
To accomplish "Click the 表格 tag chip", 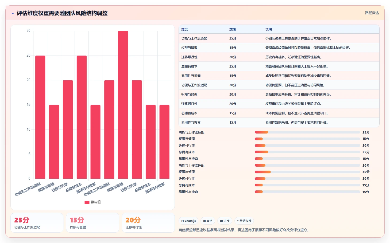I will click(x=208, y=221).
